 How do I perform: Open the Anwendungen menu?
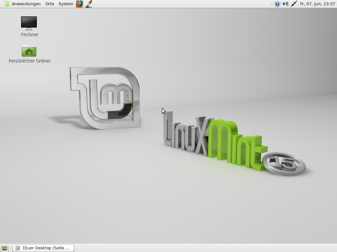pos(26,4)
